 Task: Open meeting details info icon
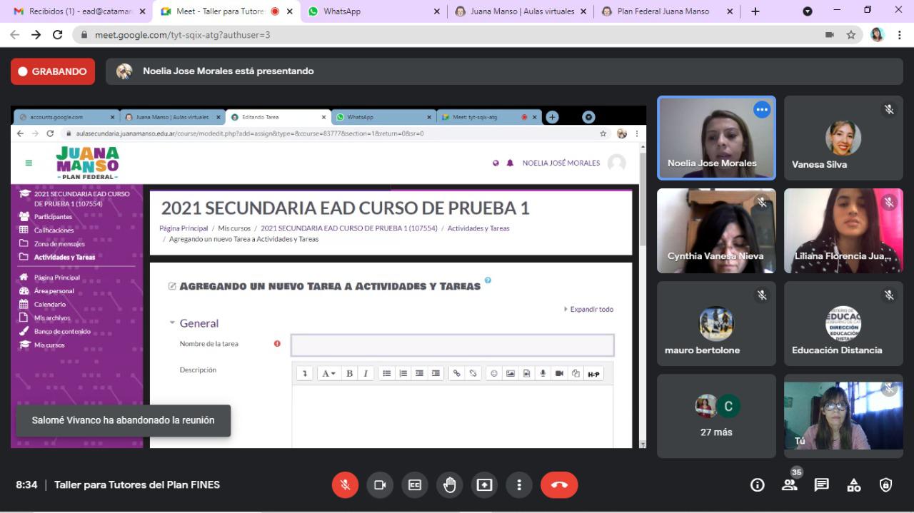point(757,485)
